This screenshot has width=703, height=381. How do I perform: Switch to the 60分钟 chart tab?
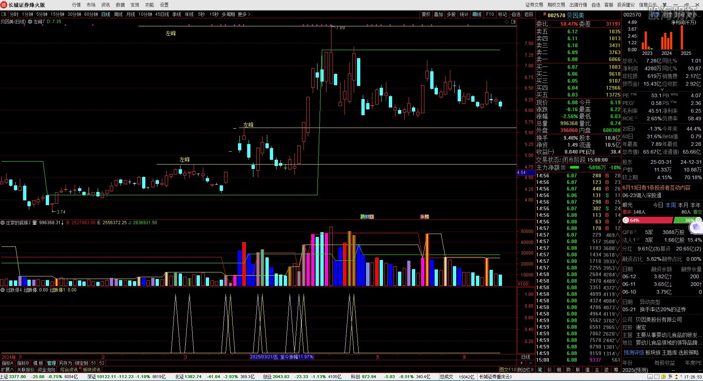(91, 14)
